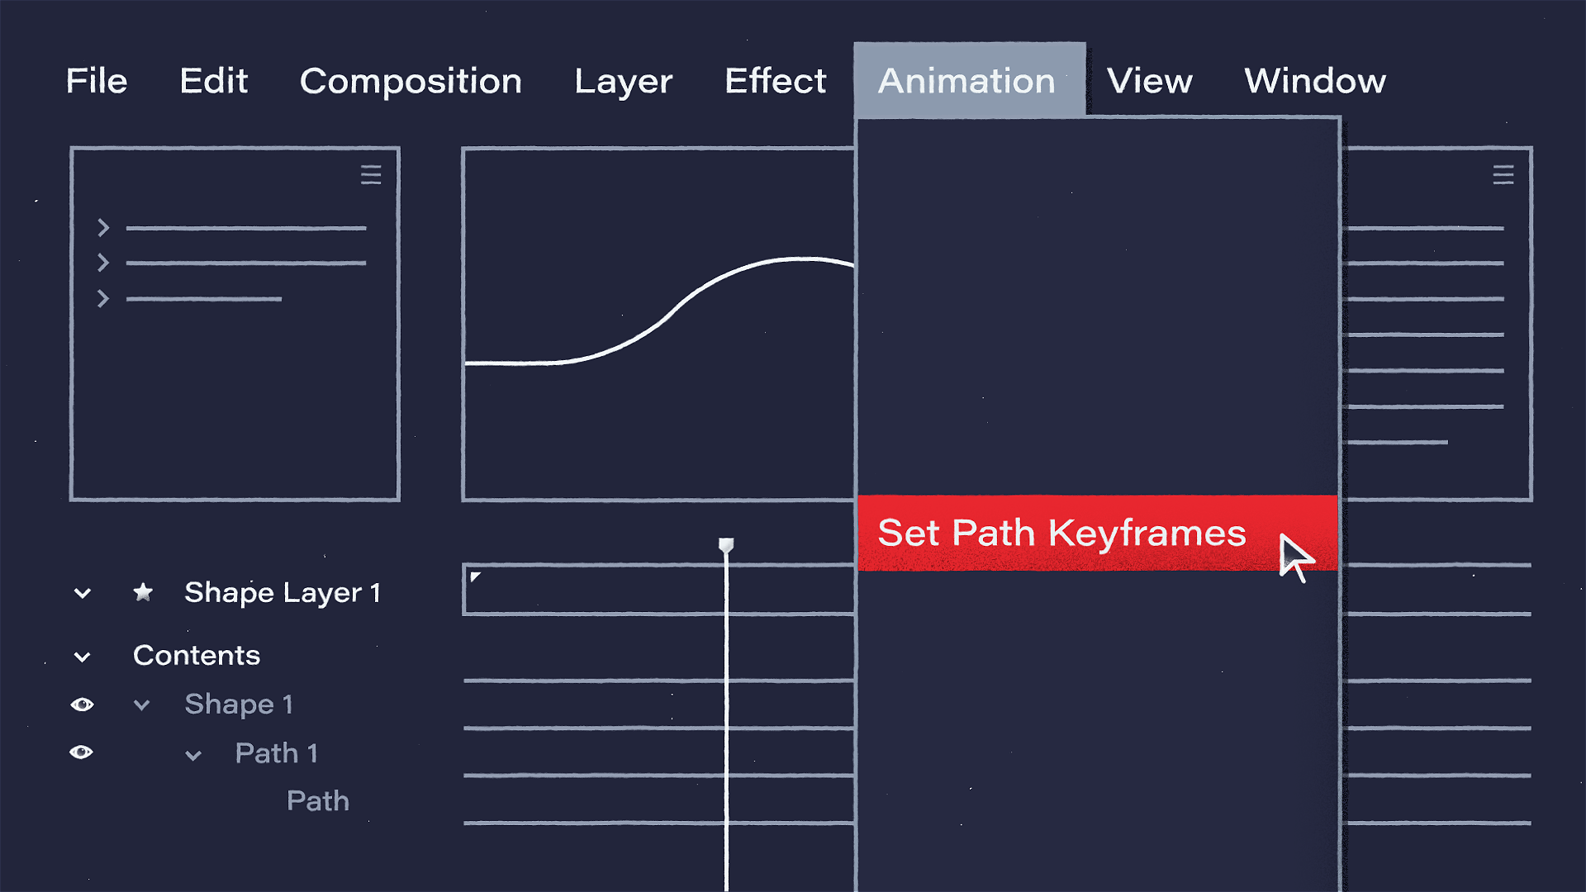Toggle visibility of Path 1 layer
The height and width of the screenshot is (892, 1586).
click(x=82, y=752)
